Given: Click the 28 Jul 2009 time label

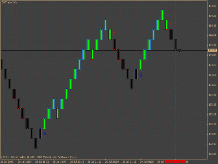Looking at the screenshot, I should pos(7,162).
